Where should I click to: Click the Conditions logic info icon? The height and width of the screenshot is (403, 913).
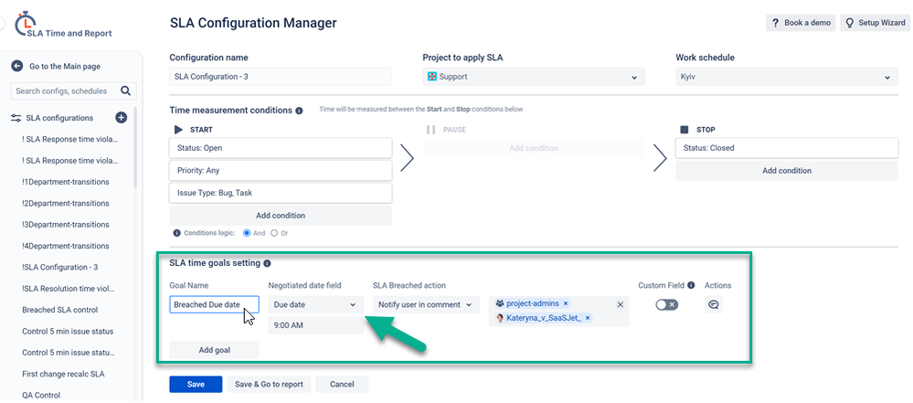(x=176, y=233)
